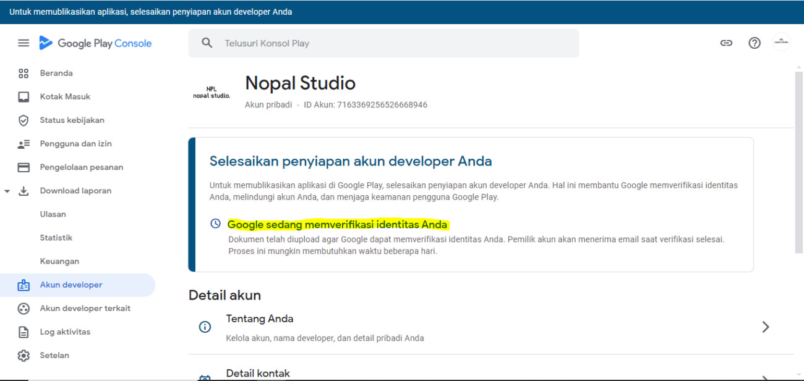The height and width of the screenshot is (381, 804).
Task: Open Kotak Masuk via its inbox icon
Action: (x=24, y=96)
